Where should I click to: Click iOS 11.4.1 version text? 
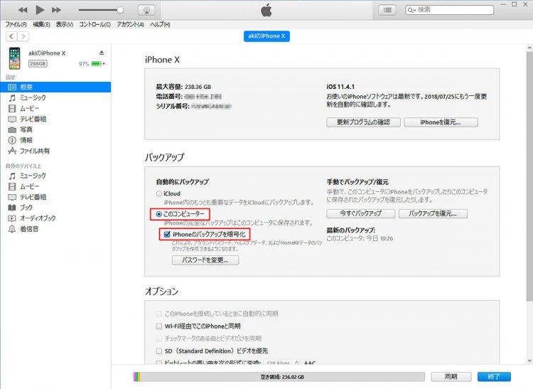pyautogui.click(x=340, y=87)
